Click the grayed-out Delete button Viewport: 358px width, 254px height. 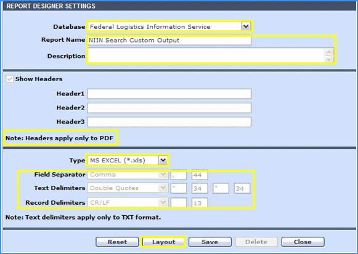pos(256,242)
